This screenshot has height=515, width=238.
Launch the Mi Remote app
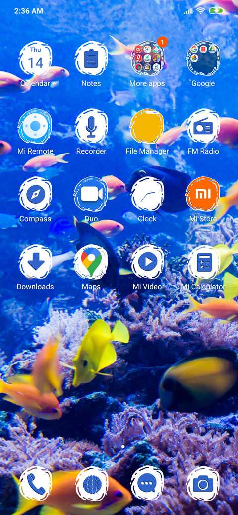35,126
